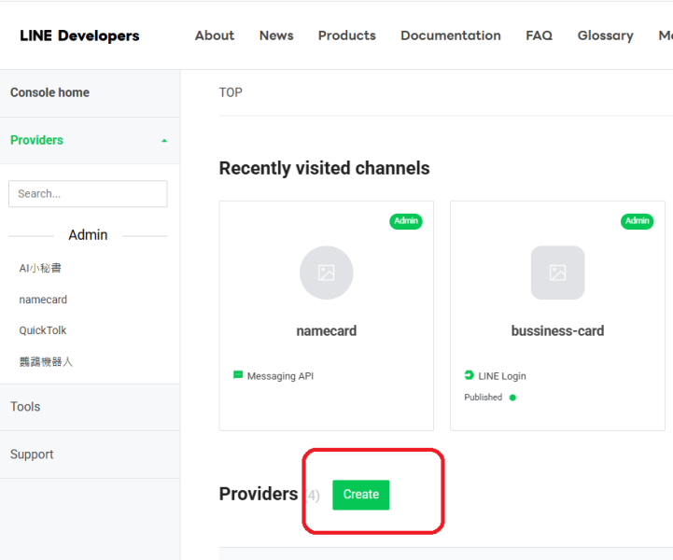The height and width of the screenshot is (560, 673).
Task: Open the Tools sidebar section
Action: tap(90, 407)
